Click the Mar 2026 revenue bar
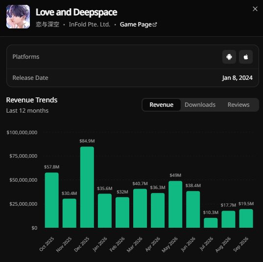The width and height of the screenshot is (263, 262). coord(140,208)
